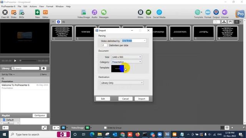
Task: Select slide 7 thumbnail
Action: (x=203, y=33)
